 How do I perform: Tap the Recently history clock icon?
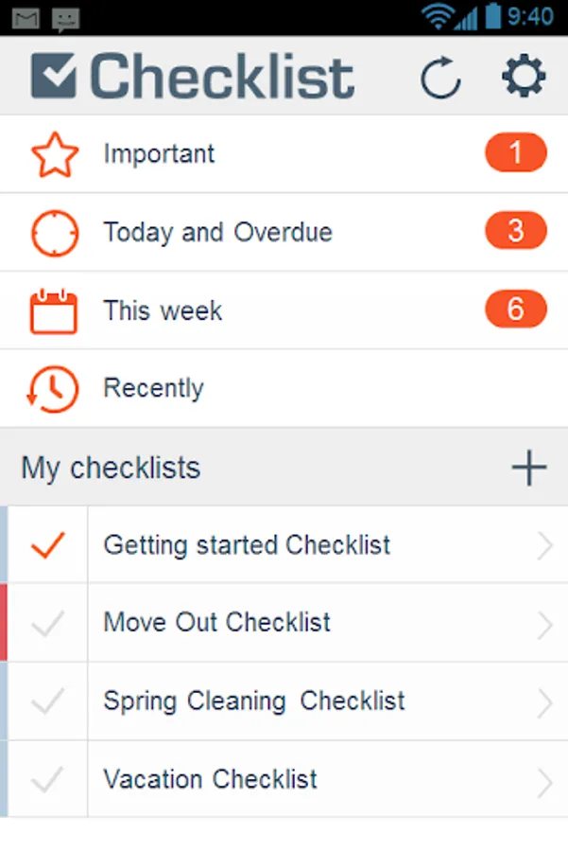pos(53,388)
